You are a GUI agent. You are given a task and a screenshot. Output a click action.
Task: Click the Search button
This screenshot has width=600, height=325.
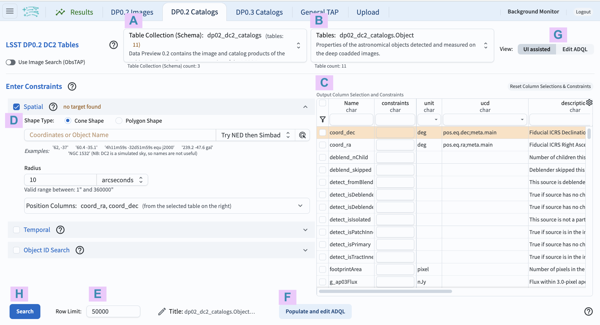(25, 311)
